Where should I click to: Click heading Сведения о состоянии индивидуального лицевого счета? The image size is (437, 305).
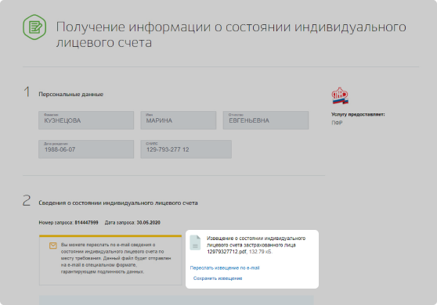[x=118, y=203]
